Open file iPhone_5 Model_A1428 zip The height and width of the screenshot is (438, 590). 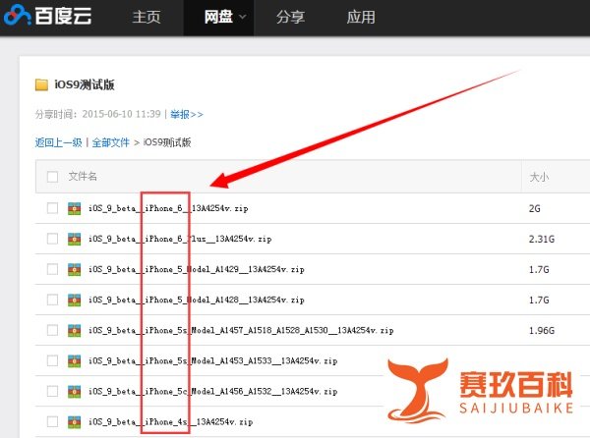click(x=197, y=300)
